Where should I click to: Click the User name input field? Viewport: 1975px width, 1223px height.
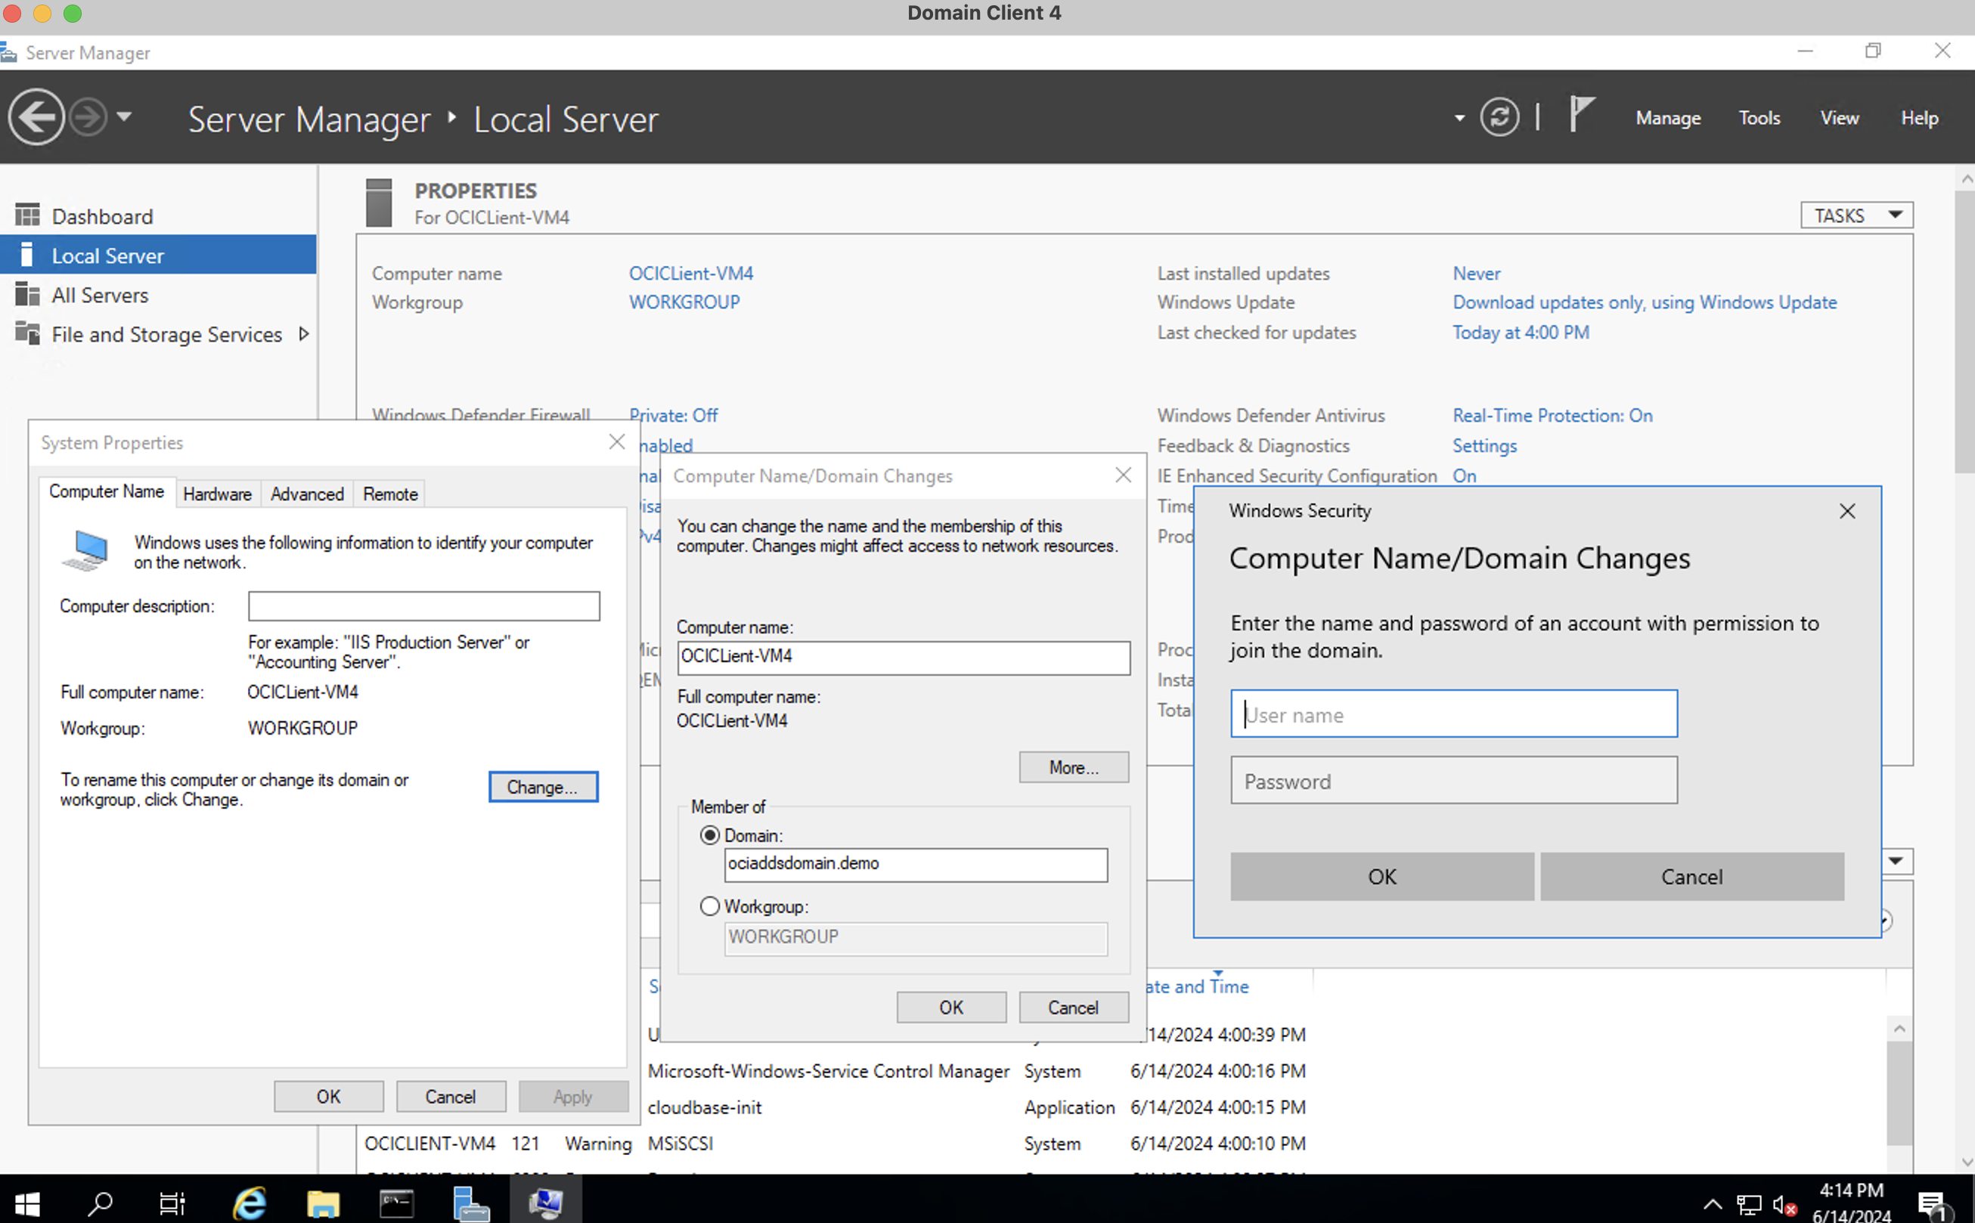1453,712
